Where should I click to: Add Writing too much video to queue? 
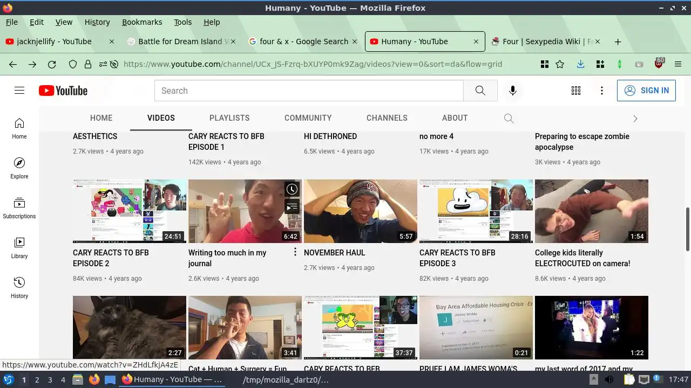(292, 206)
